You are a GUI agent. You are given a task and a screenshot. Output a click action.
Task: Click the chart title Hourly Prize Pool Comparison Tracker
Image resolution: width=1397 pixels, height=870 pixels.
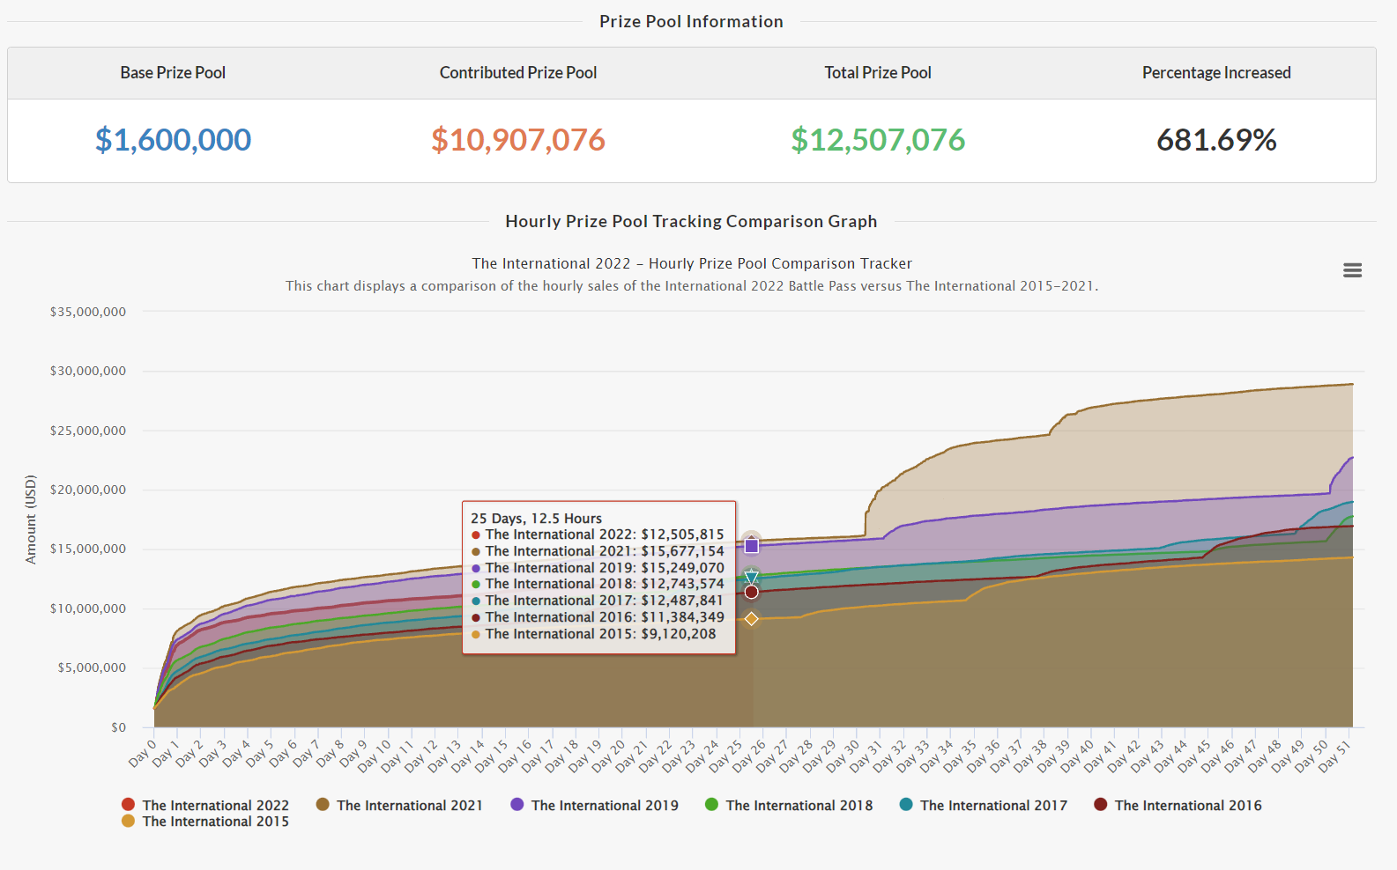click(692, 263)
